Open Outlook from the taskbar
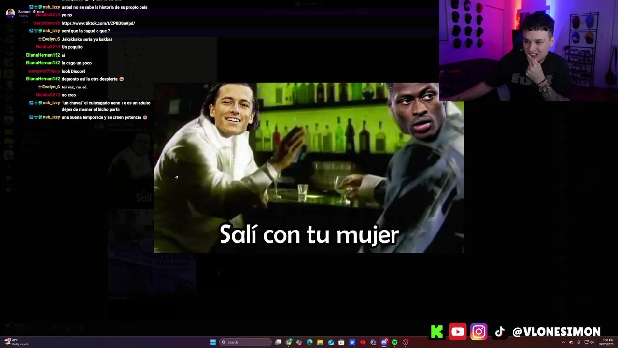The image size is (618, 348). (331, 342)
